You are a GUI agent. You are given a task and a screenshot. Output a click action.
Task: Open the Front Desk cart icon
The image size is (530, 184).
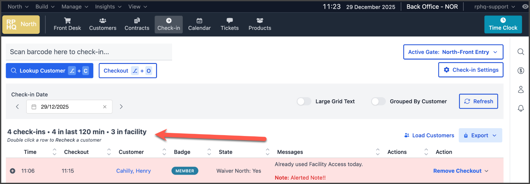67,21
